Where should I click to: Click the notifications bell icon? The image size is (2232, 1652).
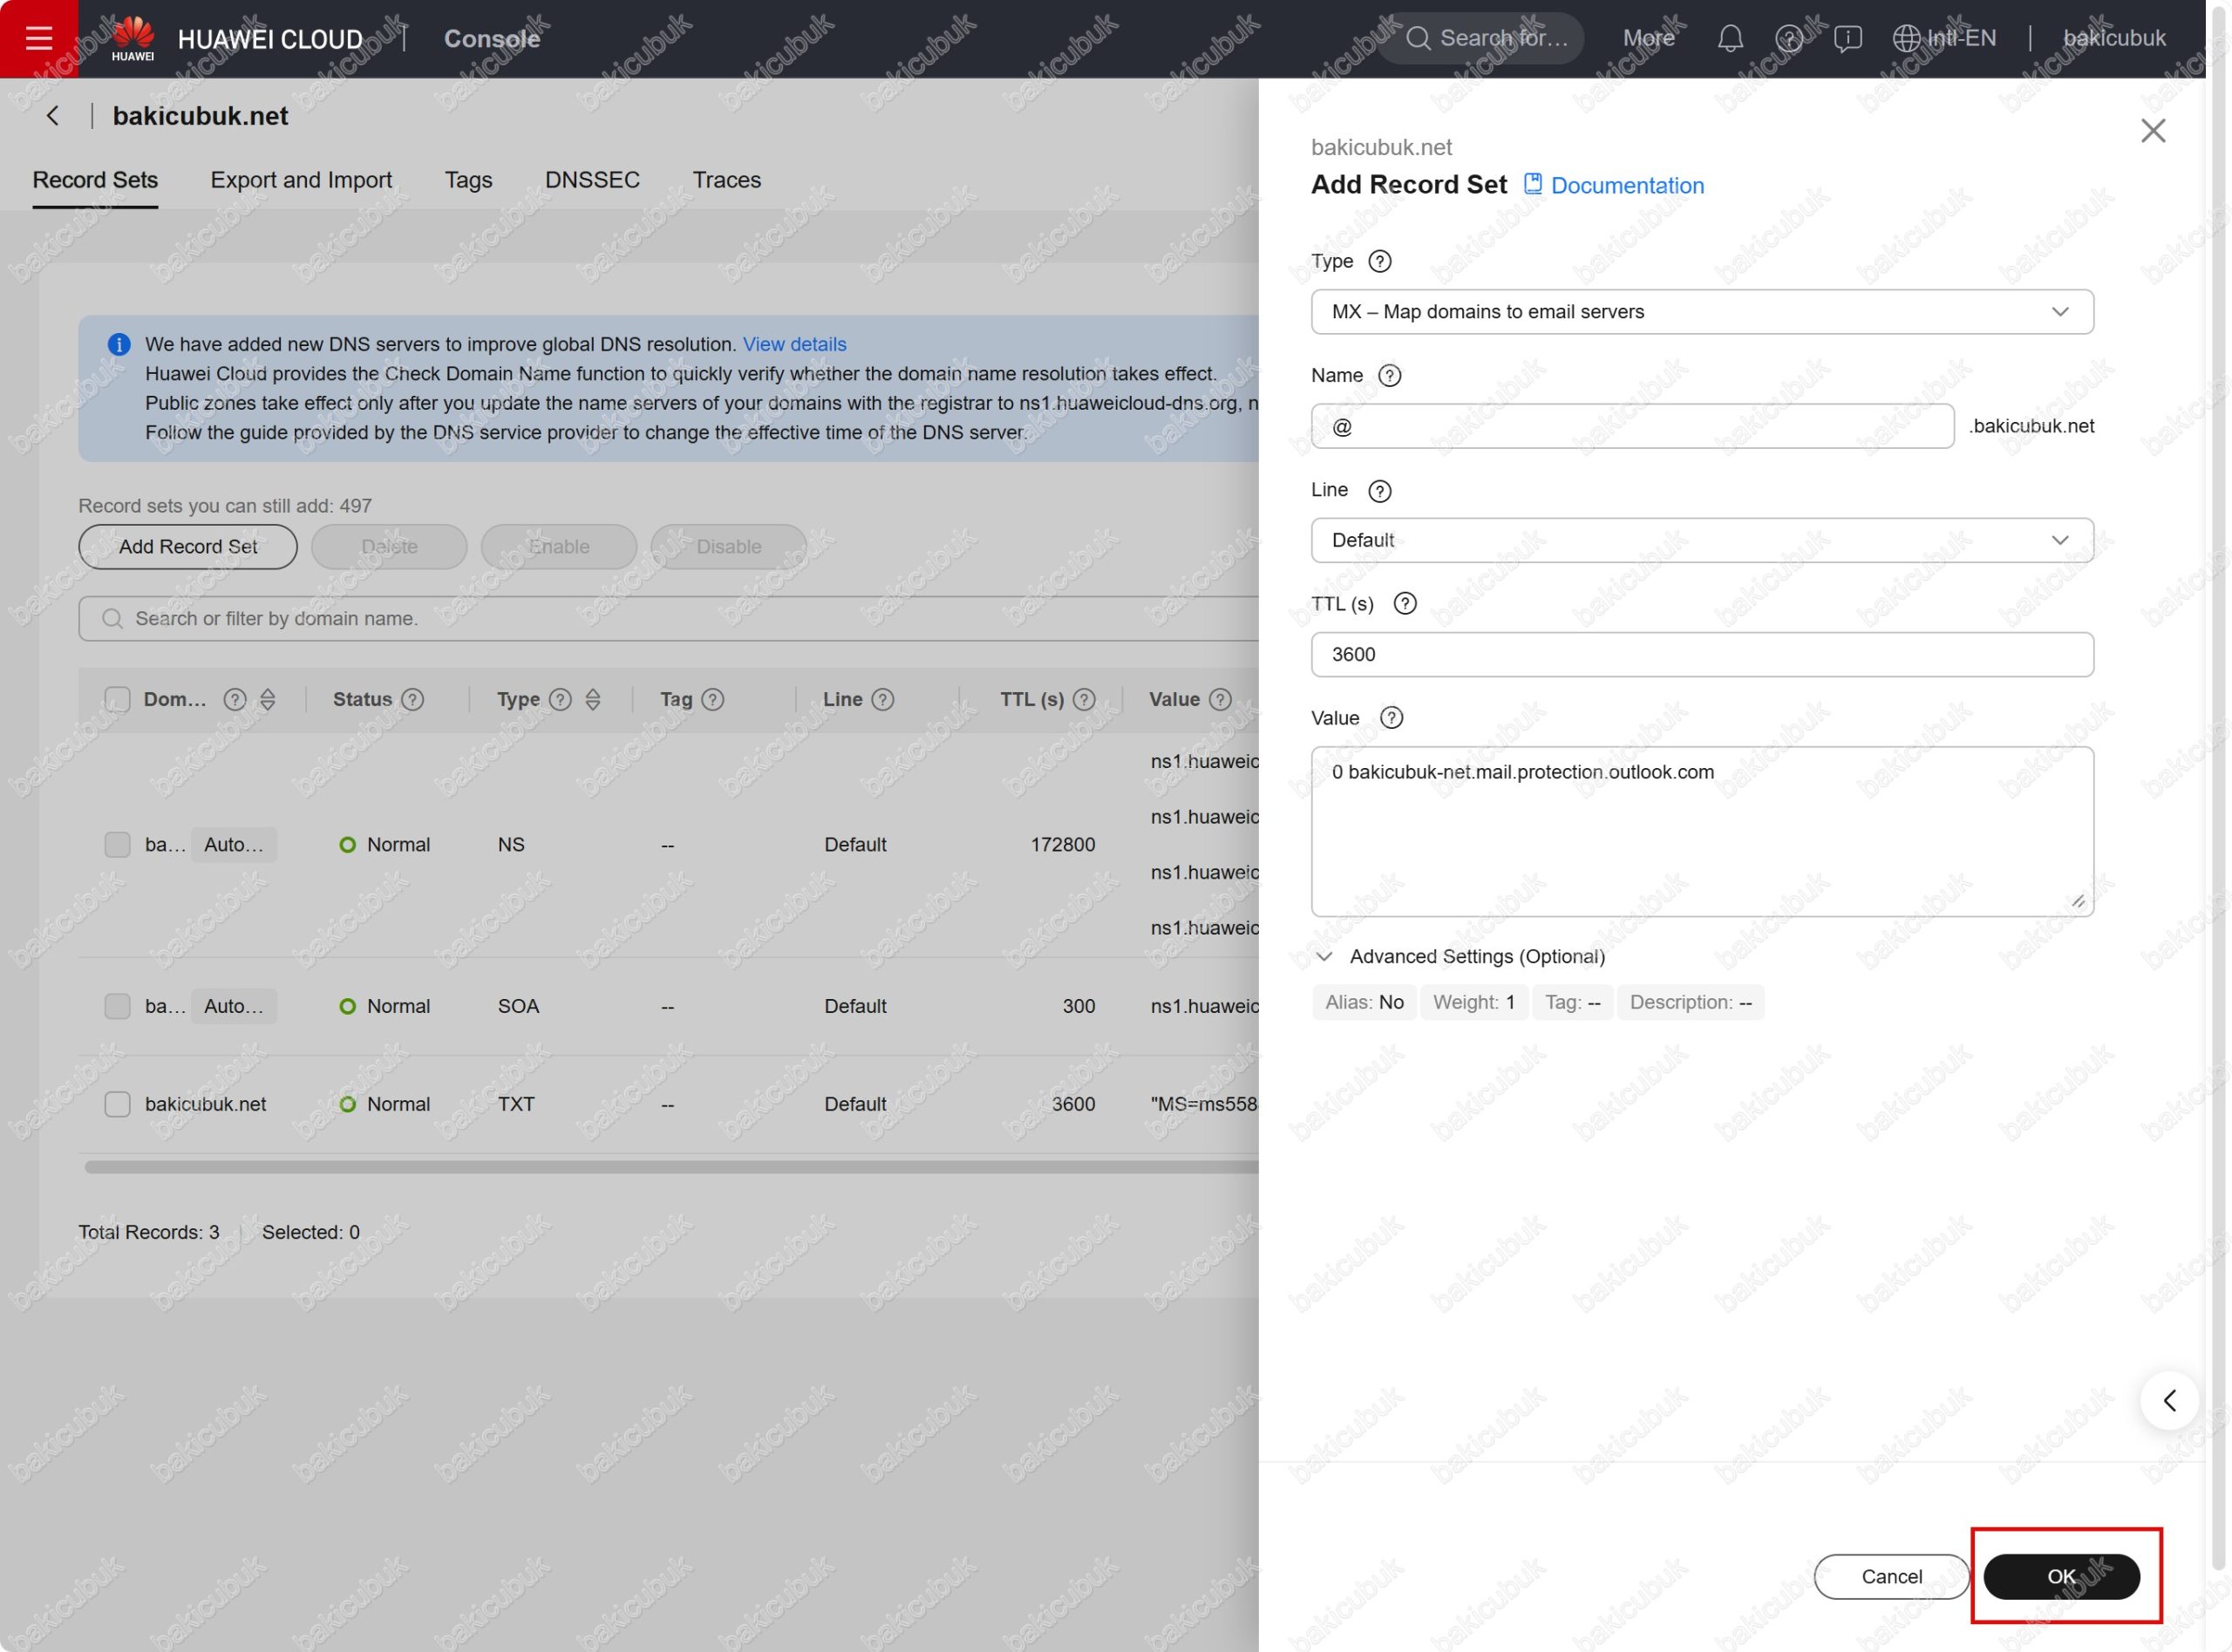(x=1730, y=38)
